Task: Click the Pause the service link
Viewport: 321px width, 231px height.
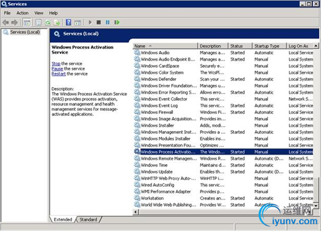Action: pos(57,69)
